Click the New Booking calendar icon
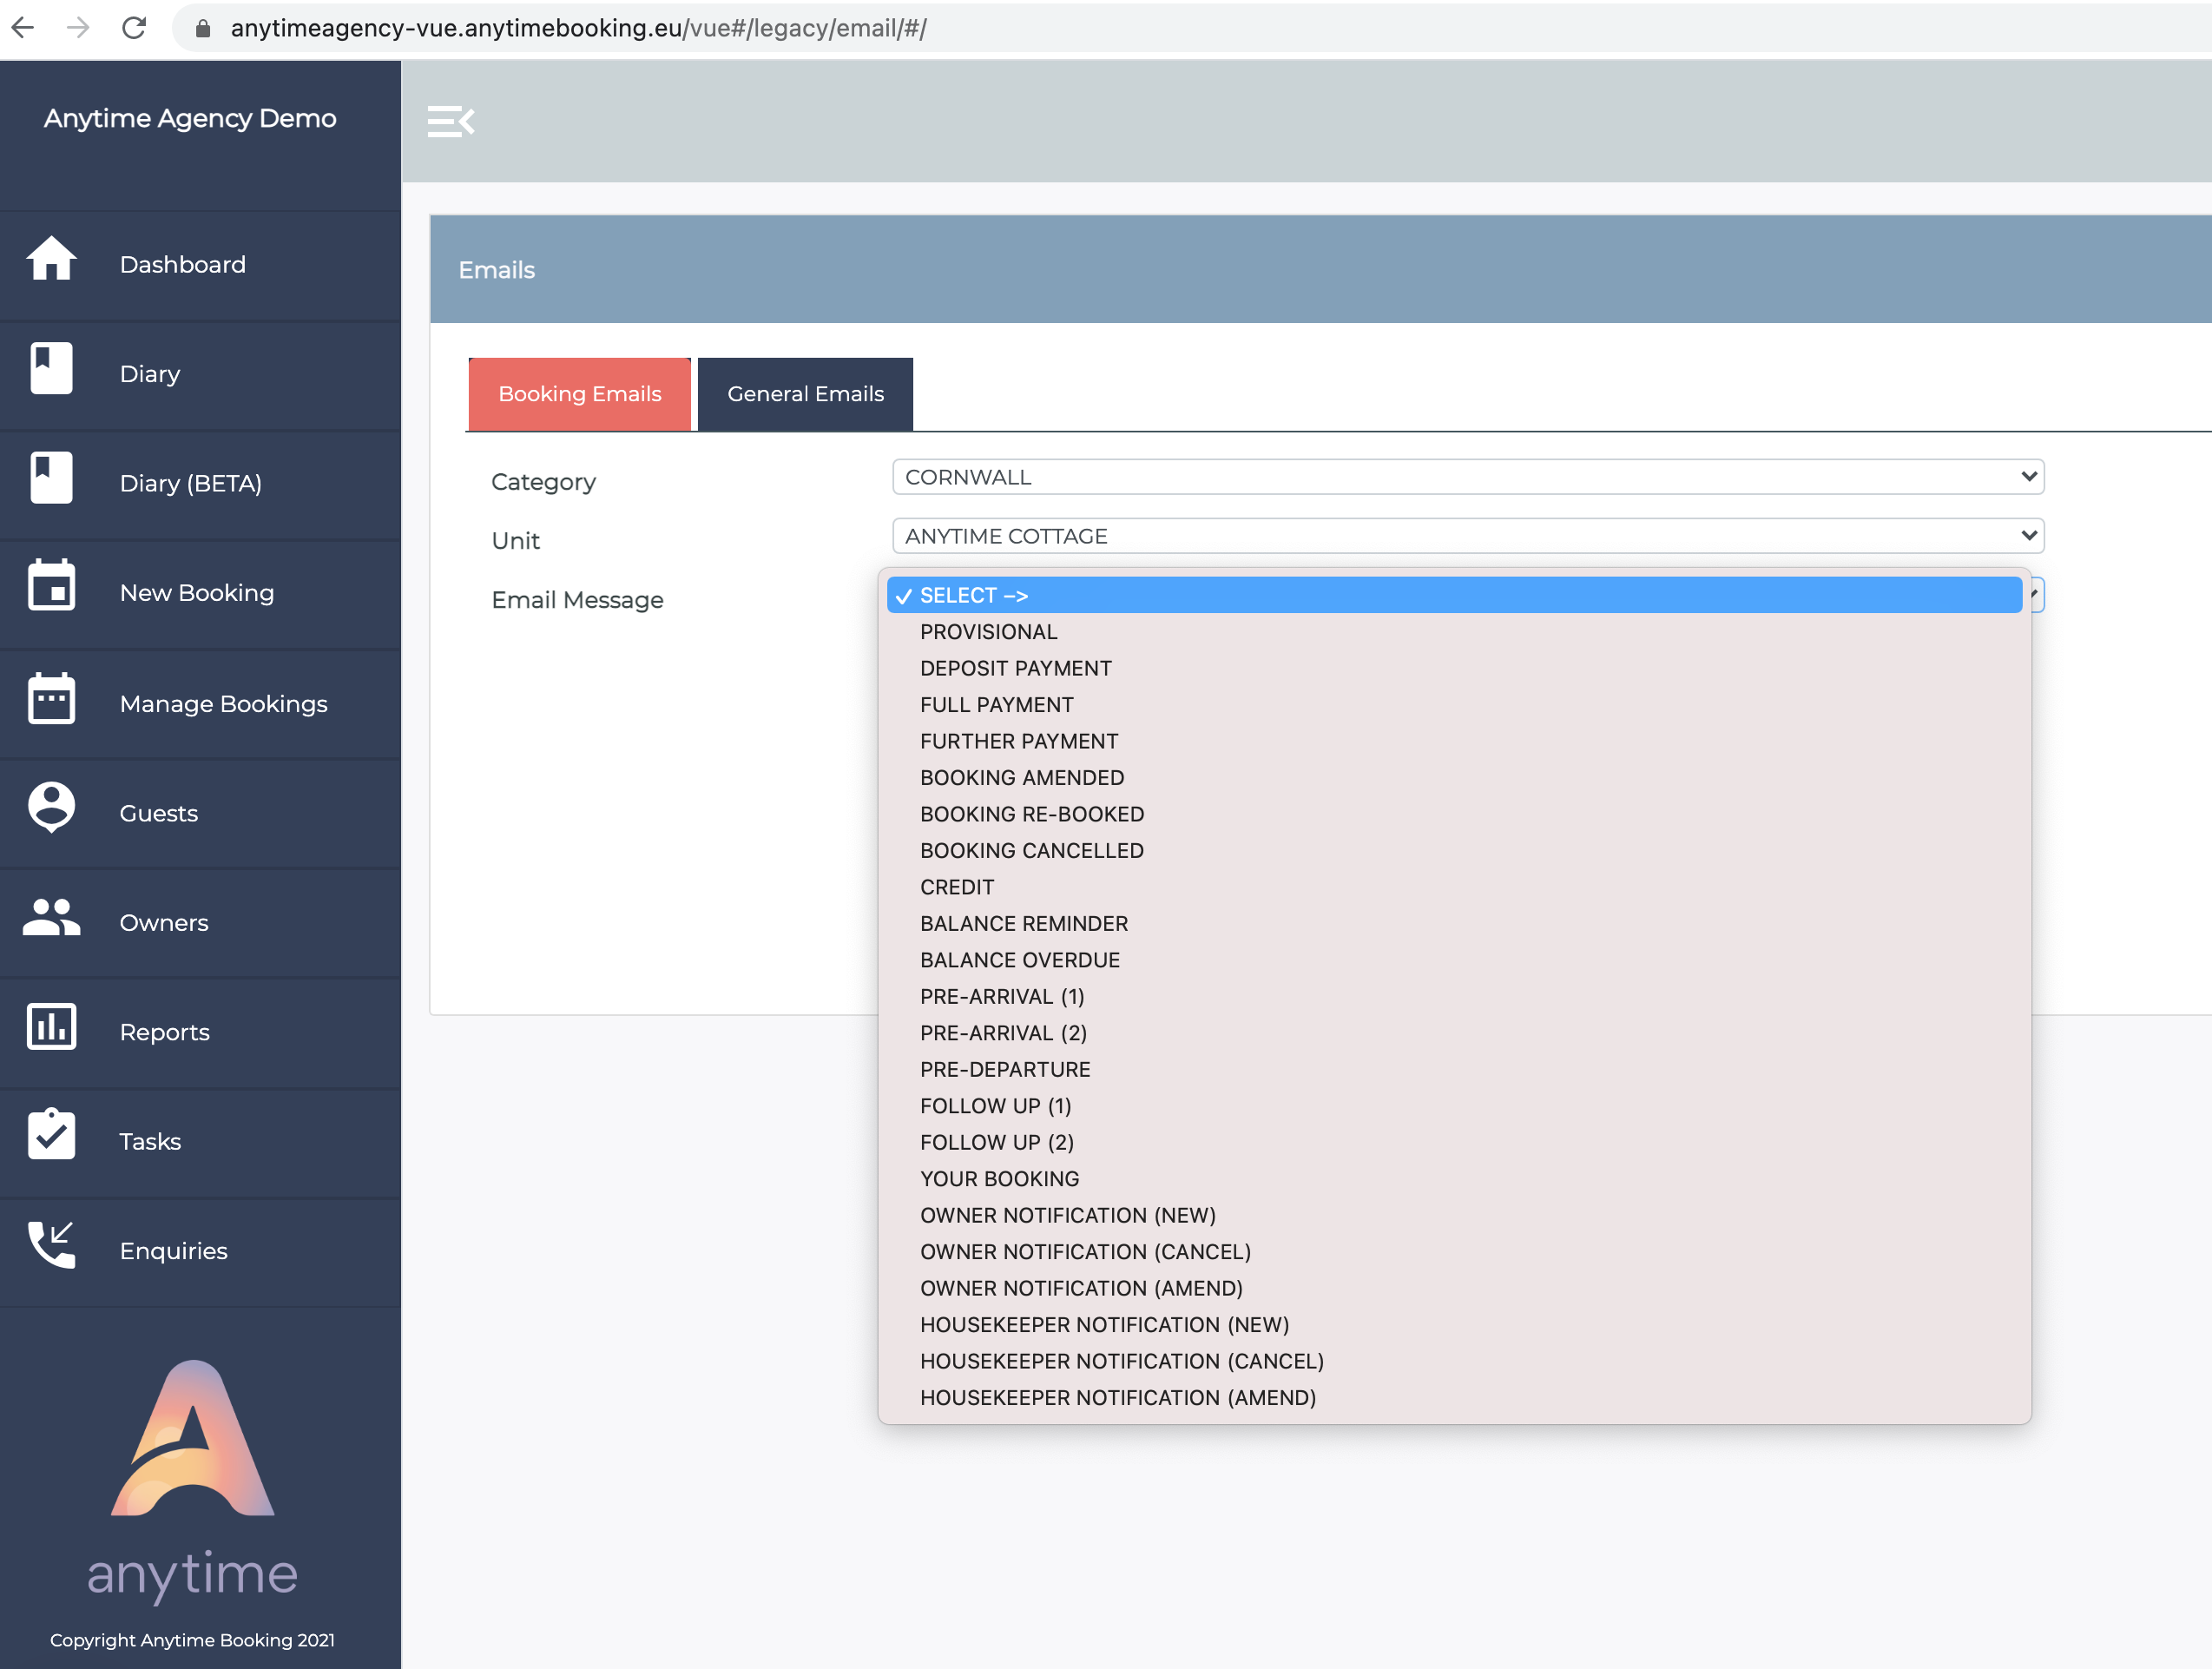The image size is (2212, 1669). 51,585
